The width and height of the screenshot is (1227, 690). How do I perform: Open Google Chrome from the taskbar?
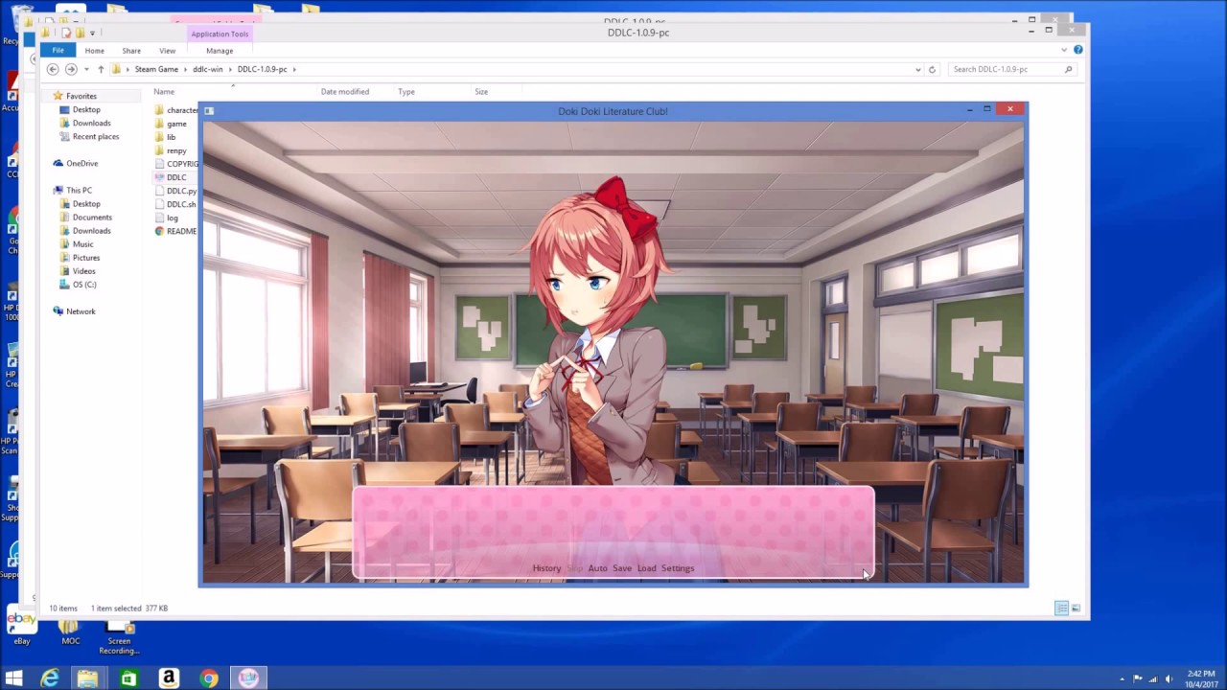click(x=208, y=678)
